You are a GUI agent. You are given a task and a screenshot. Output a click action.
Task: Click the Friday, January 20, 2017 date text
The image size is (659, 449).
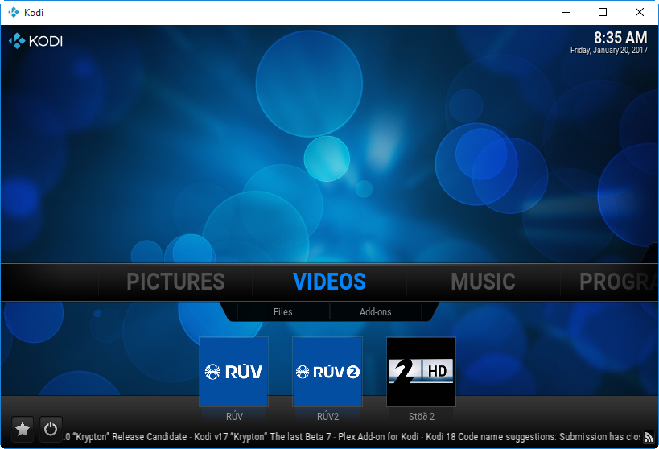pos(608,51)
